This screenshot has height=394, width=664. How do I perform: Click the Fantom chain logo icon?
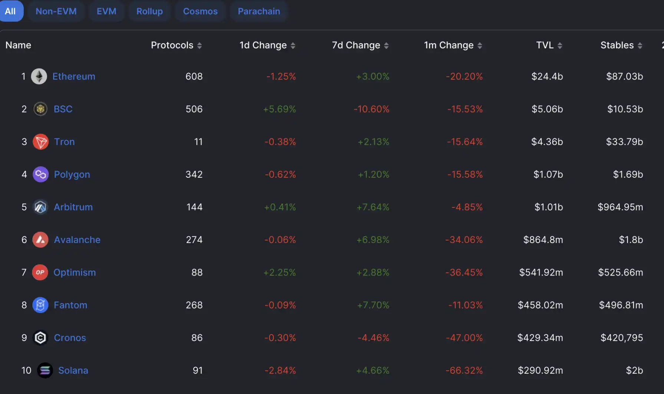click(40, 305)
